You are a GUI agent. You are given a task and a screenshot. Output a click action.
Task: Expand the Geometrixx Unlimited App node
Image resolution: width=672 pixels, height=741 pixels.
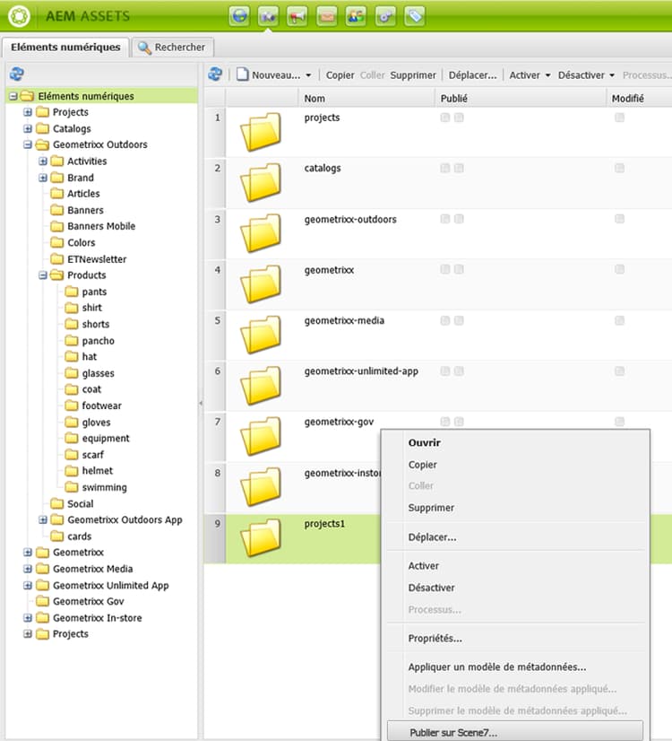[x=28, y=585]
